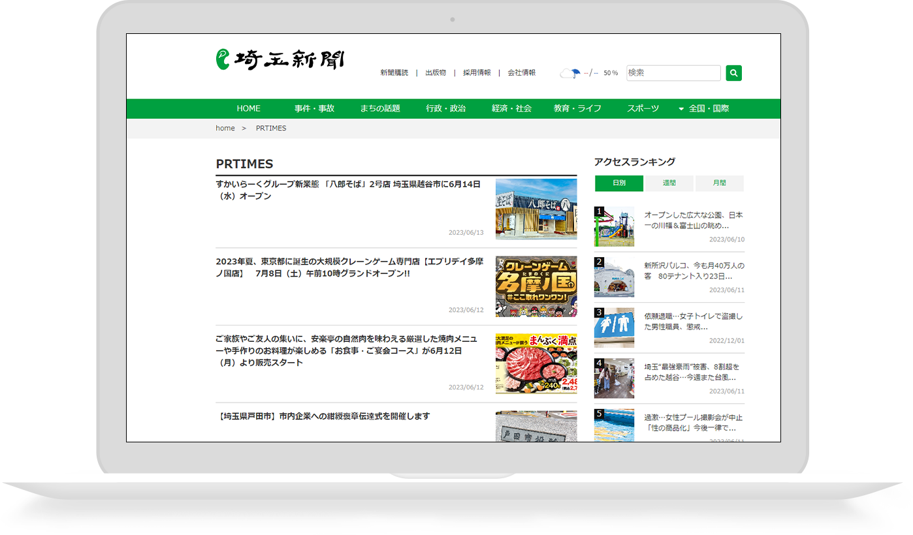Click the ranking 3 restroom sign thumbnail
913x535 pixels.
(614, 328)
